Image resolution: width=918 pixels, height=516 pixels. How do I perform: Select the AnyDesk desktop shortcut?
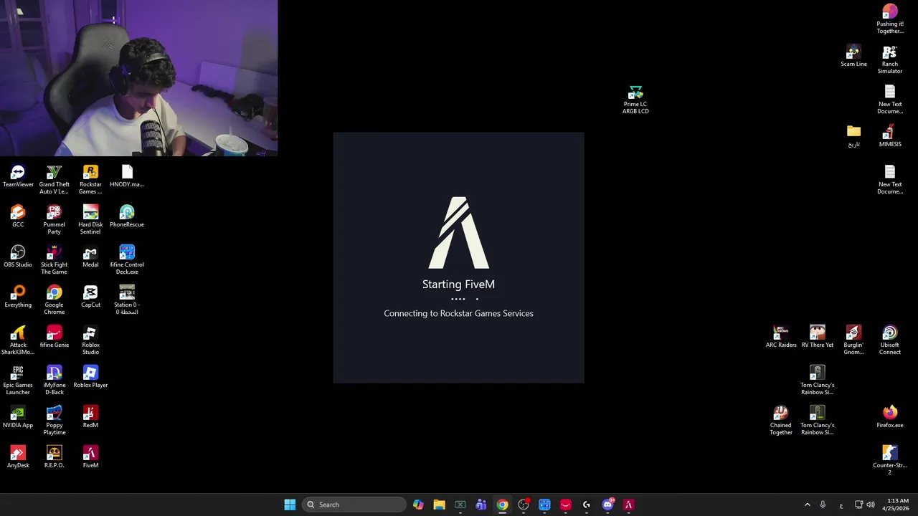point(18,457)
